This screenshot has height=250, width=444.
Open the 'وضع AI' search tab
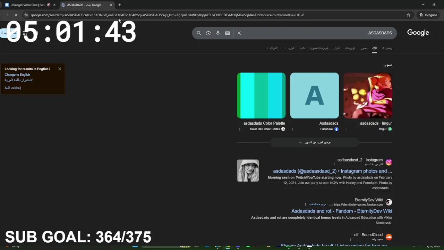click(x=387, y=48)
